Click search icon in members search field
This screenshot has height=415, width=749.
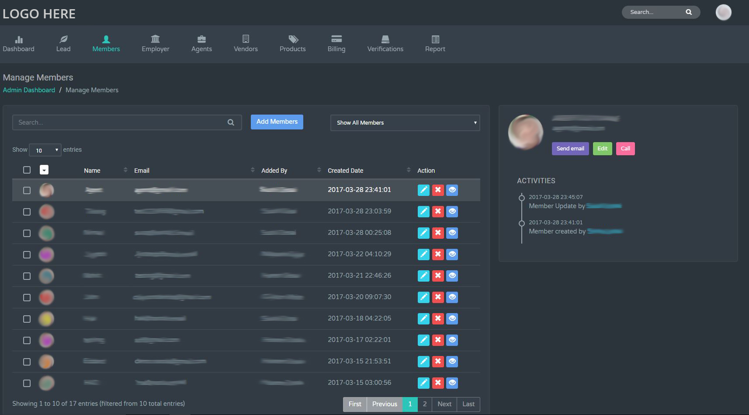pos(231,122)
